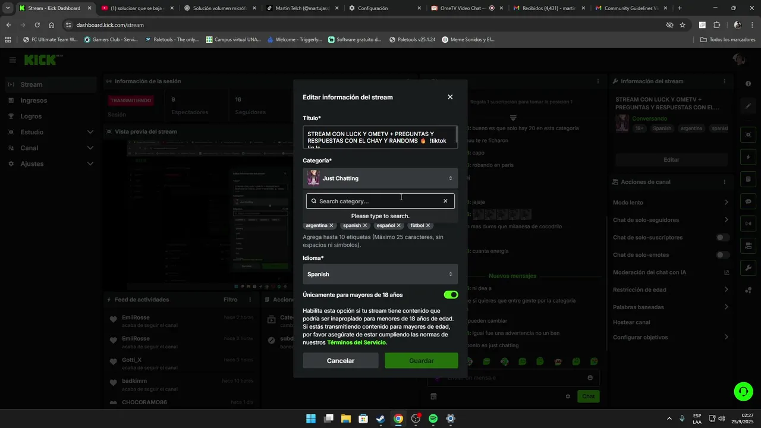Remove the spanish tag

(365, 226)
